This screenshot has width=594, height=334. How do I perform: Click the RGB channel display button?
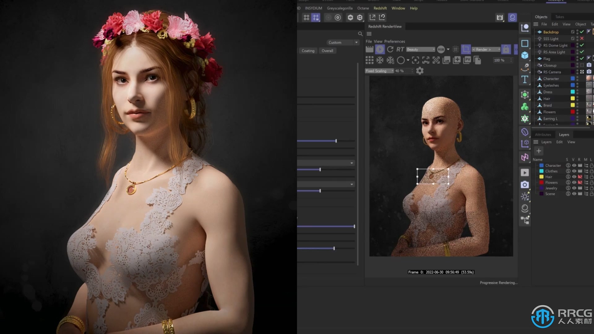point(441,49)
